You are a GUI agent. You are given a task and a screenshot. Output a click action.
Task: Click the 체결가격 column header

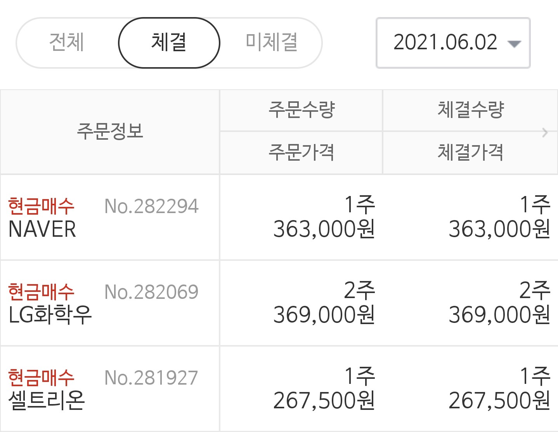tap(470, 153)
